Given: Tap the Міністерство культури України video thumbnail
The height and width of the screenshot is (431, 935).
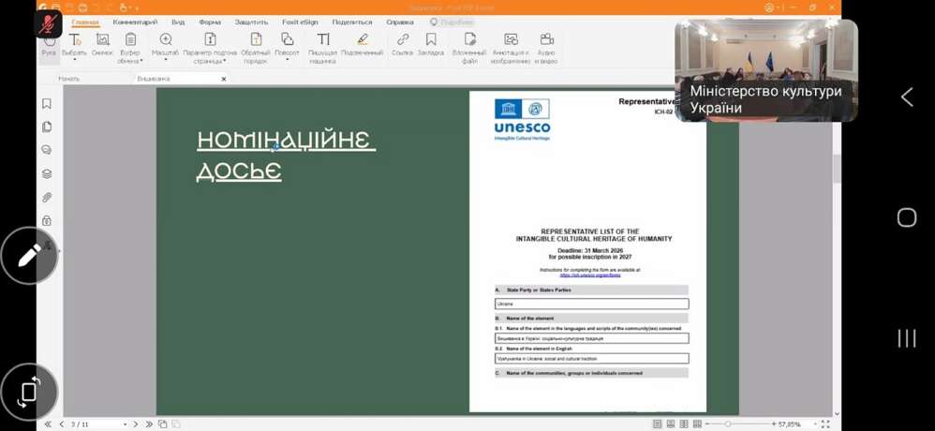Looking at the screenshot, I should pyautogui.click(x=766, y=70).
